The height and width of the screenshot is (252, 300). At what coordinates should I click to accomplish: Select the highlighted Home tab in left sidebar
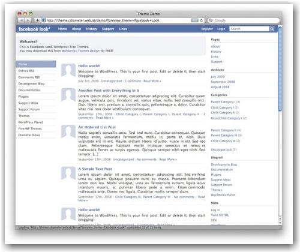coord(36,64)
